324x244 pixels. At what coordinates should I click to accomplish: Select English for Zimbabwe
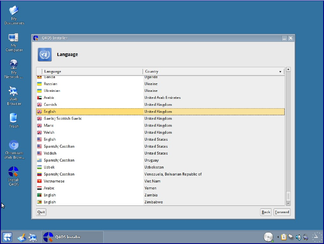[160, 202]
